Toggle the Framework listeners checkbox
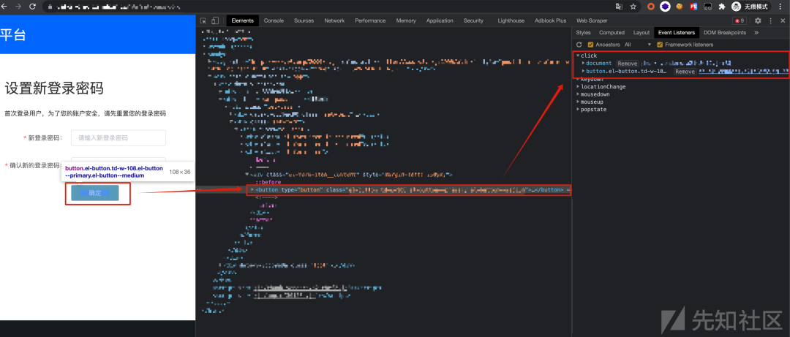 click(660, 45)
